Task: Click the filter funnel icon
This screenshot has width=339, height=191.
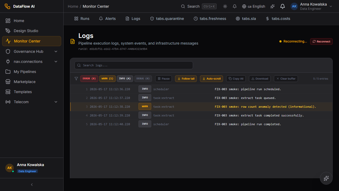Action: (76, 79)
